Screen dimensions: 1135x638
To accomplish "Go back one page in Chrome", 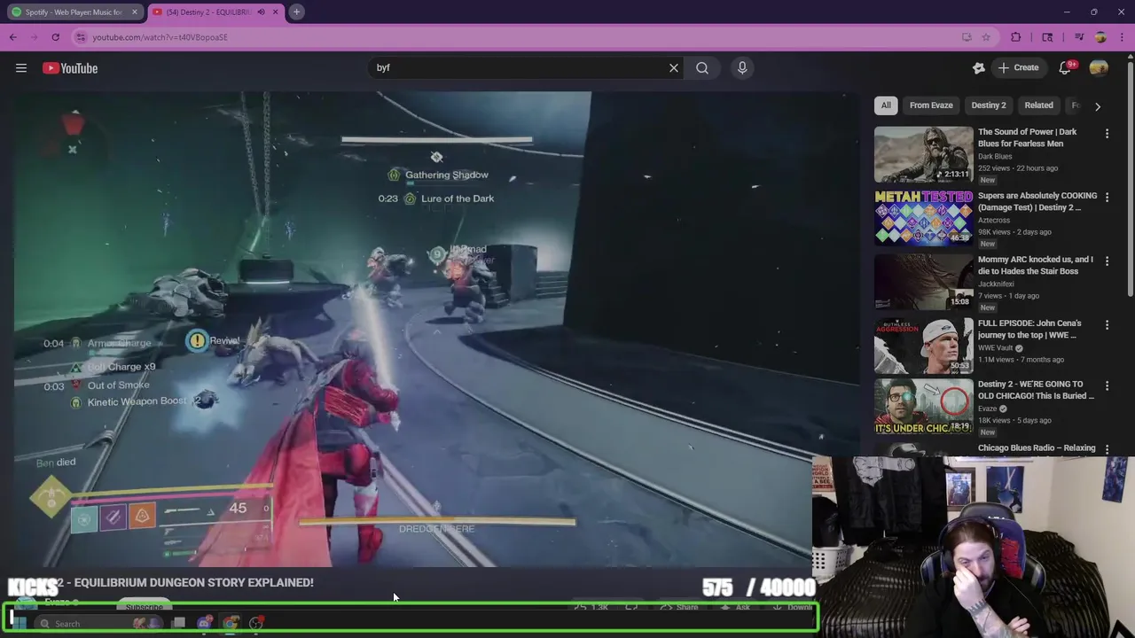I will point(12,37).
